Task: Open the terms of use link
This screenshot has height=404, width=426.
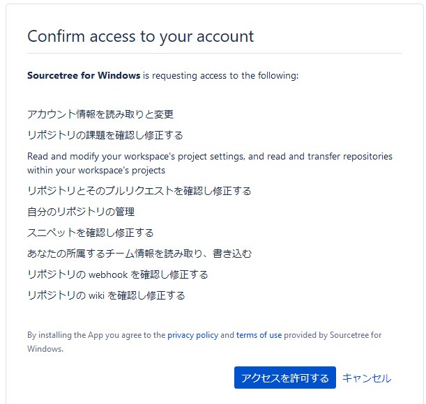Action: pos(259,335)
